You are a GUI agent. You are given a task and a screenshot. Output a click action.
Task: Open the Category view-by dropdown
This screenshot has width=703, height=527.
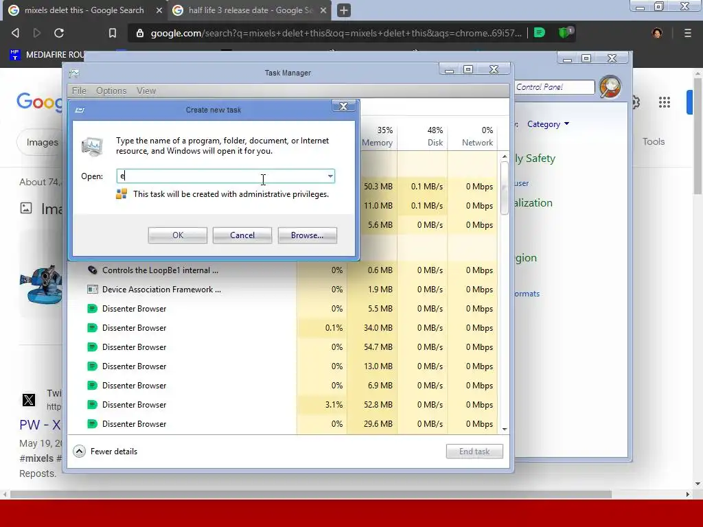[x=548, y=124]
